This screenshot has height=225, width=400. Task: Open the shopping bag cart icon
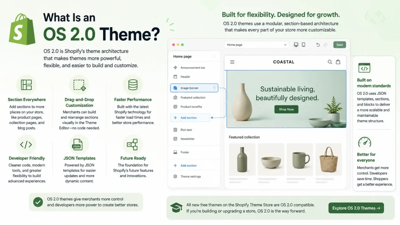point(338,62)
